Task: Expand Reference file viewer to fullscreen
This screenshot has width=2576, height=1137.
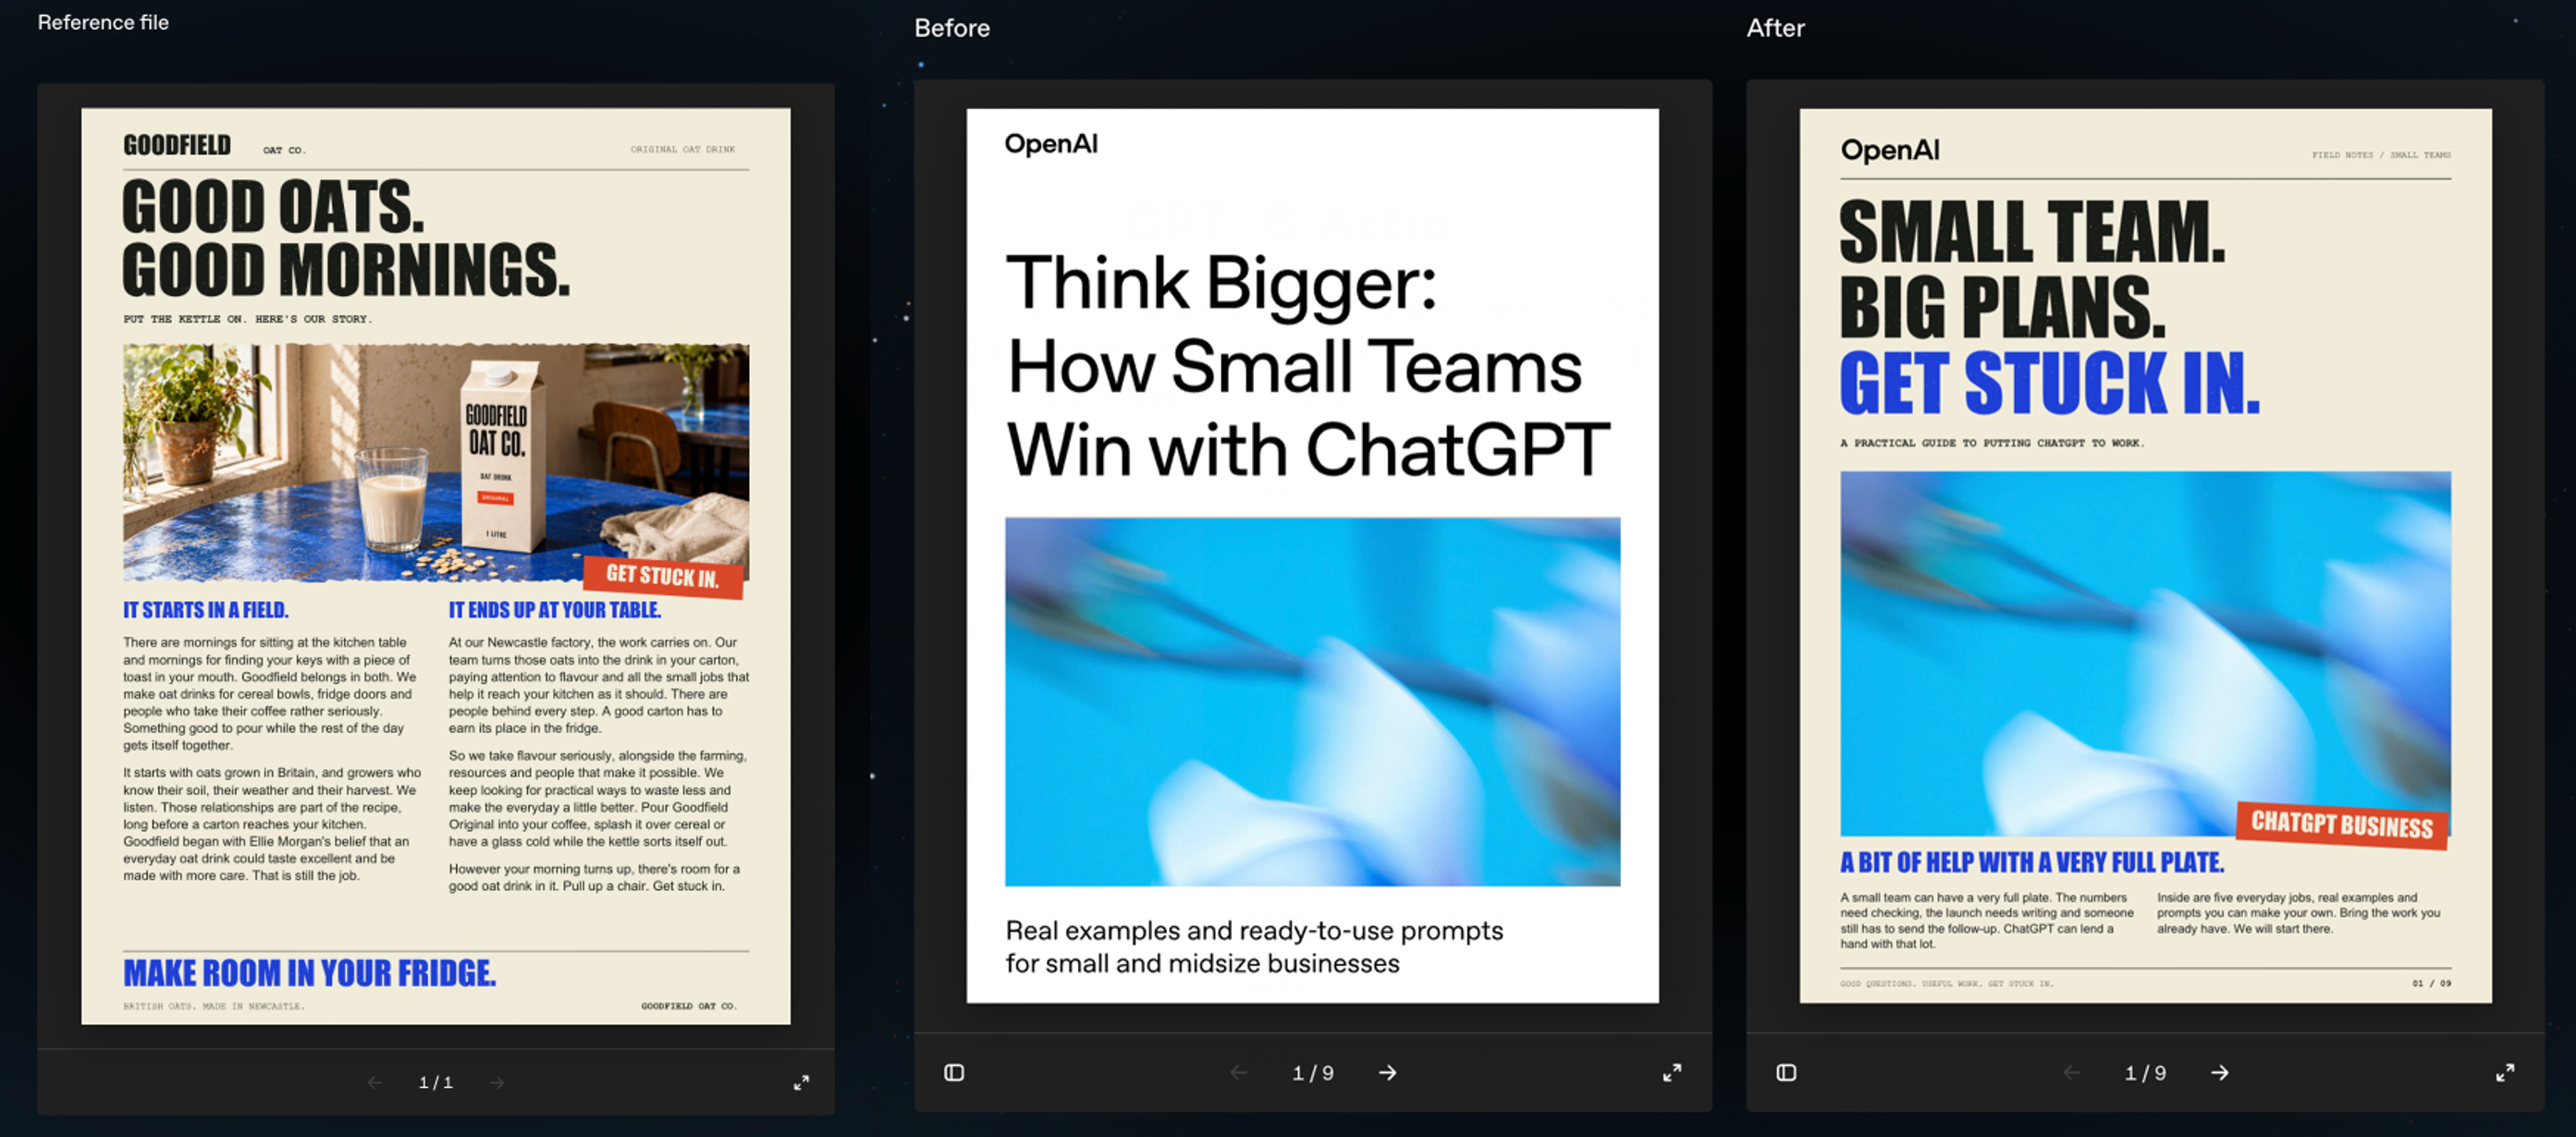Action: tap(801, 1082)
